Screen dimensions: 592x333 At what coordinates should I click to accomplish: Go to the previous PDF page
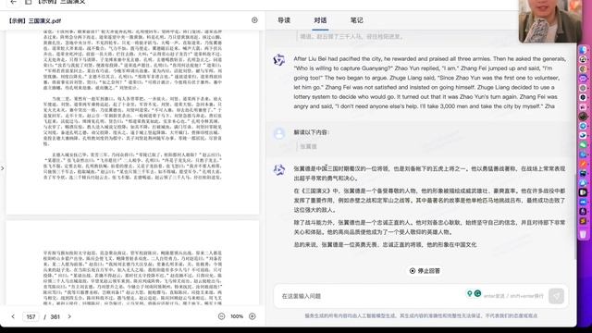tap(13, 316)
